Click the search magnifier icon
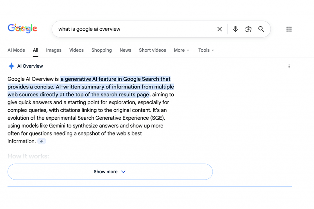The image size is (314, 209). [261, 29]
